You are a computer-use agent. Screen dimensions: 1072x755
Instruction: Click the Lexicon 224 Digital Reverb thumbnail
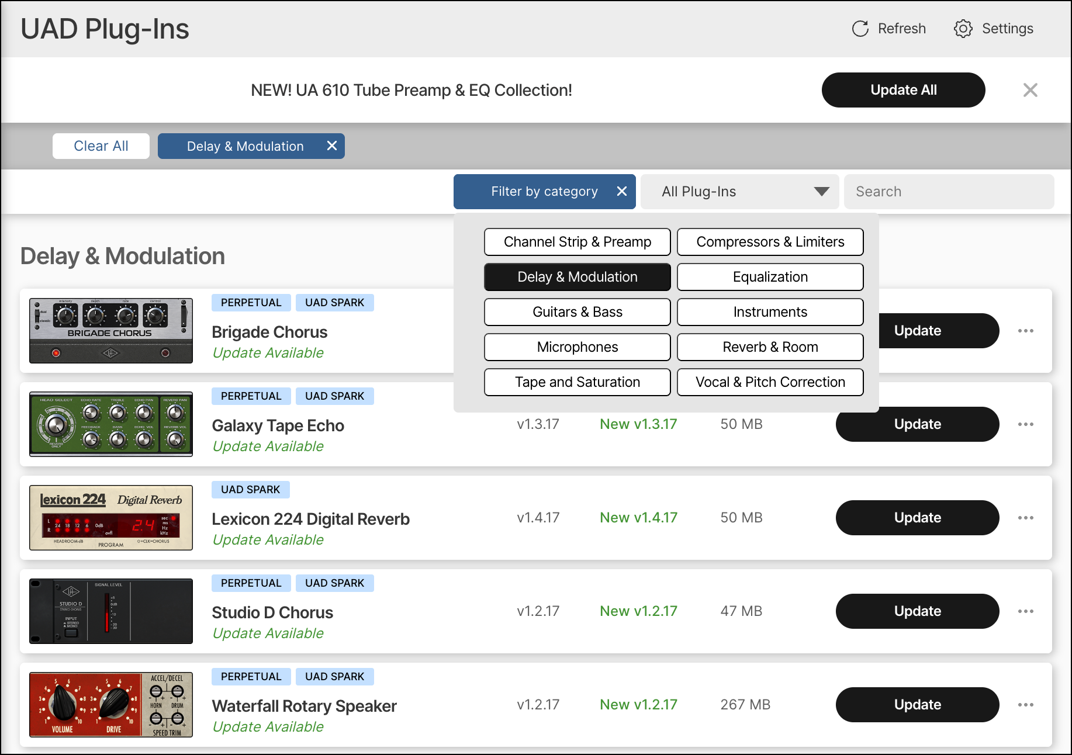click(x=111, y=518)
